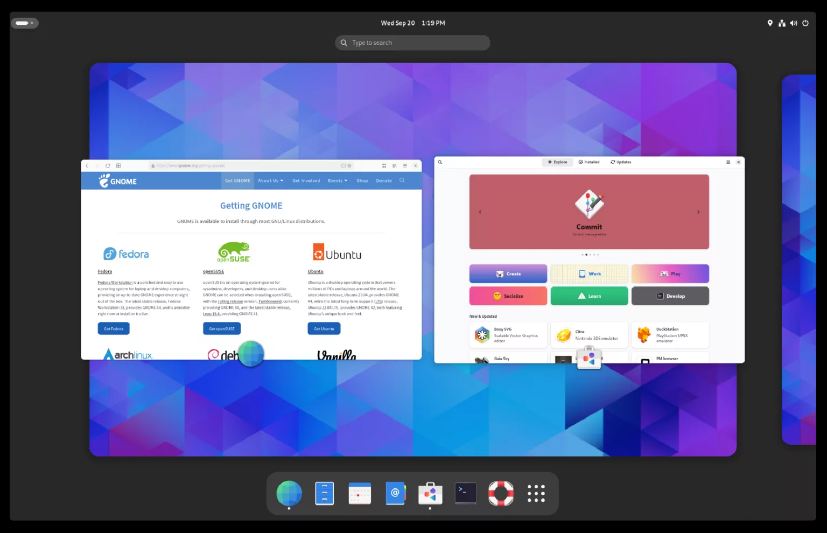Open the power menu icon
The height and width of the screenshot is (533, 827).
click(805, 23)
